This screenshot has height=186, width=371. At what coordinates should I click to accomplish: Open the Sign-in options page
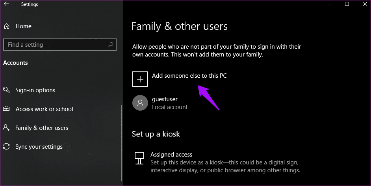[35, 90]
